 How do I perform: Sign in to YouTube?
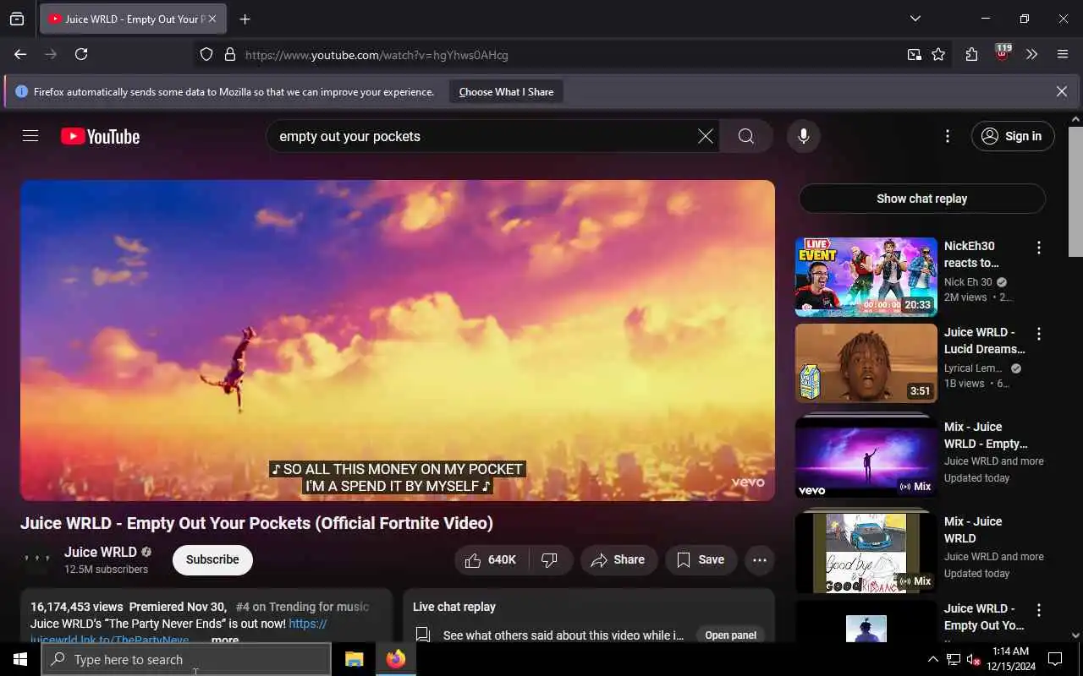tap(1013, 136)
